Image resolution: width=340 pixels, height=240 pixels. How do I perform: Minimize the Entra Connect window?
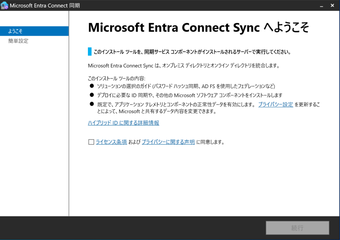[322, 6]
